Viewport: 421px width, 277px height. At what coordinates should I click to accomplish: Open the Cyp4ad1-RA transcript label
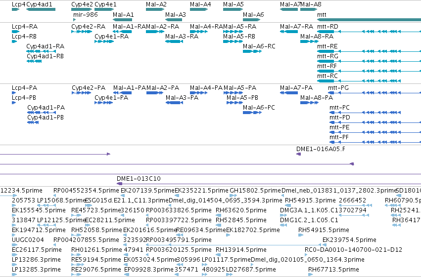click(46, 46)
